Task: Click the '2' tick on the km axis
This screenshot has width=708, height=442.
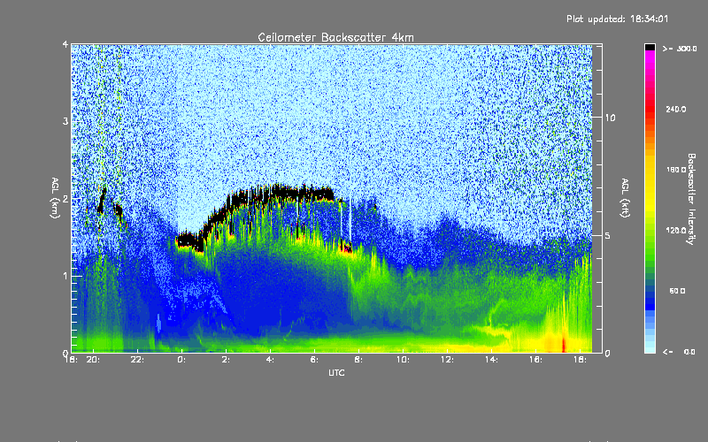Action: [x=65, y=199]
